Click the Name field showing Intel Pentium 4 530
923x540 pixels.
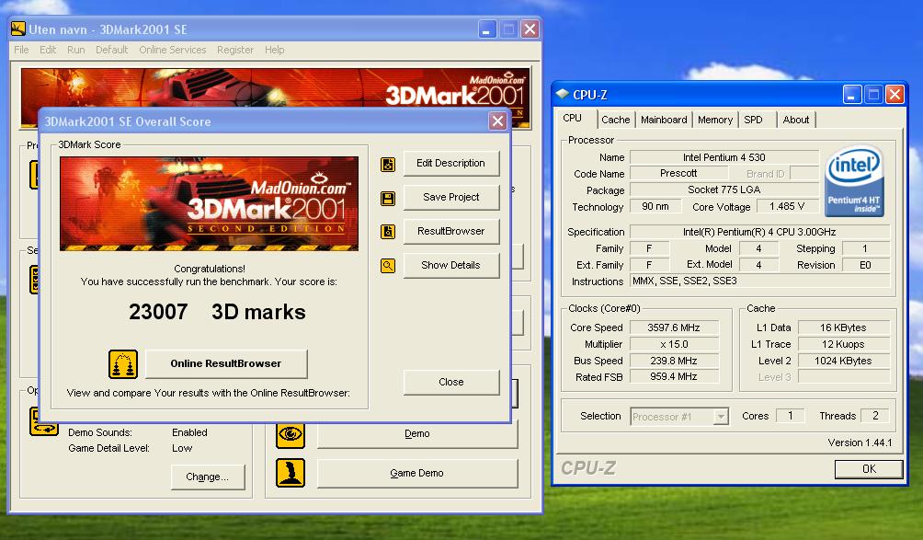(x=724, y=157)
